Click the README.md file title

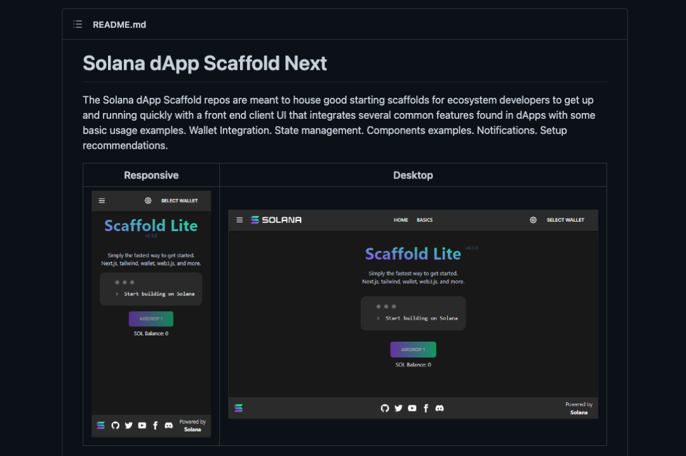coord(119,25)
